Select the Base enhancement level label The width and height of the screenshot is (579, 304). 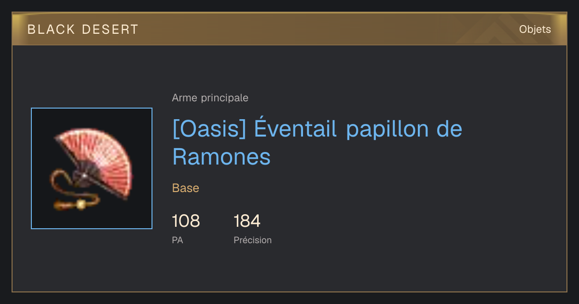click(x=186, y=188)
